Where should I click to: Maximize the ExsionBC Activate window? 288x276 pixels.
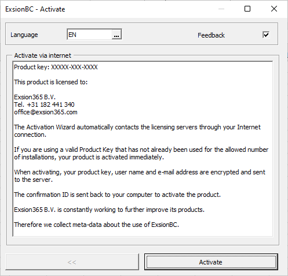pos(247,9)
